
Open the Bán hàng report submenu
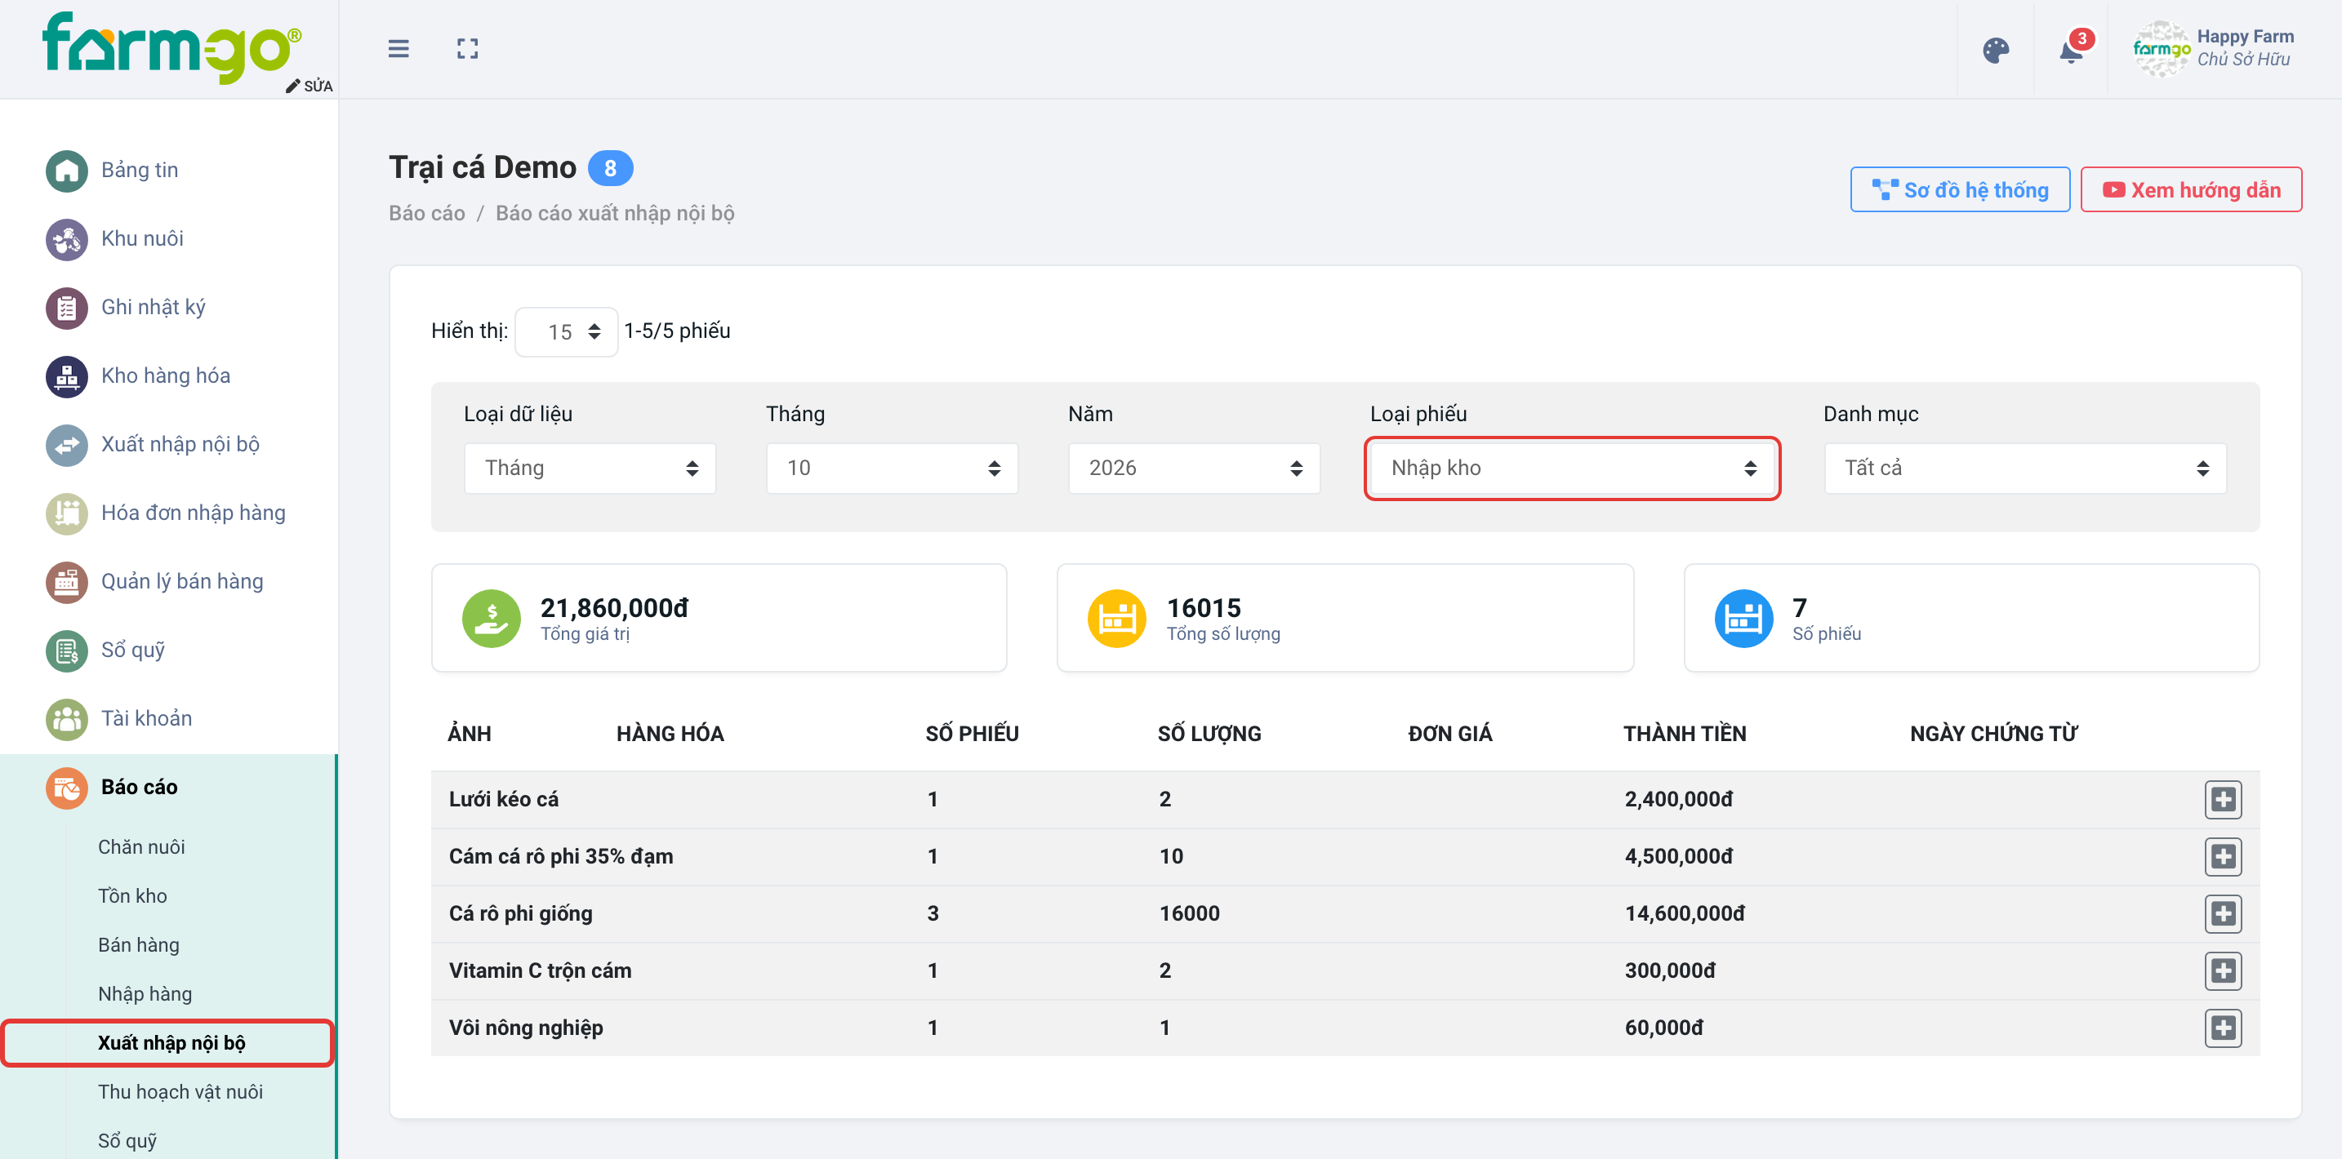(139, 945)
